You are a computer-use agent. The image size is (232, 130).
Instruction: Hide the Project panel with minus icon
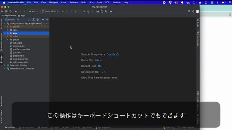(47, 19)
